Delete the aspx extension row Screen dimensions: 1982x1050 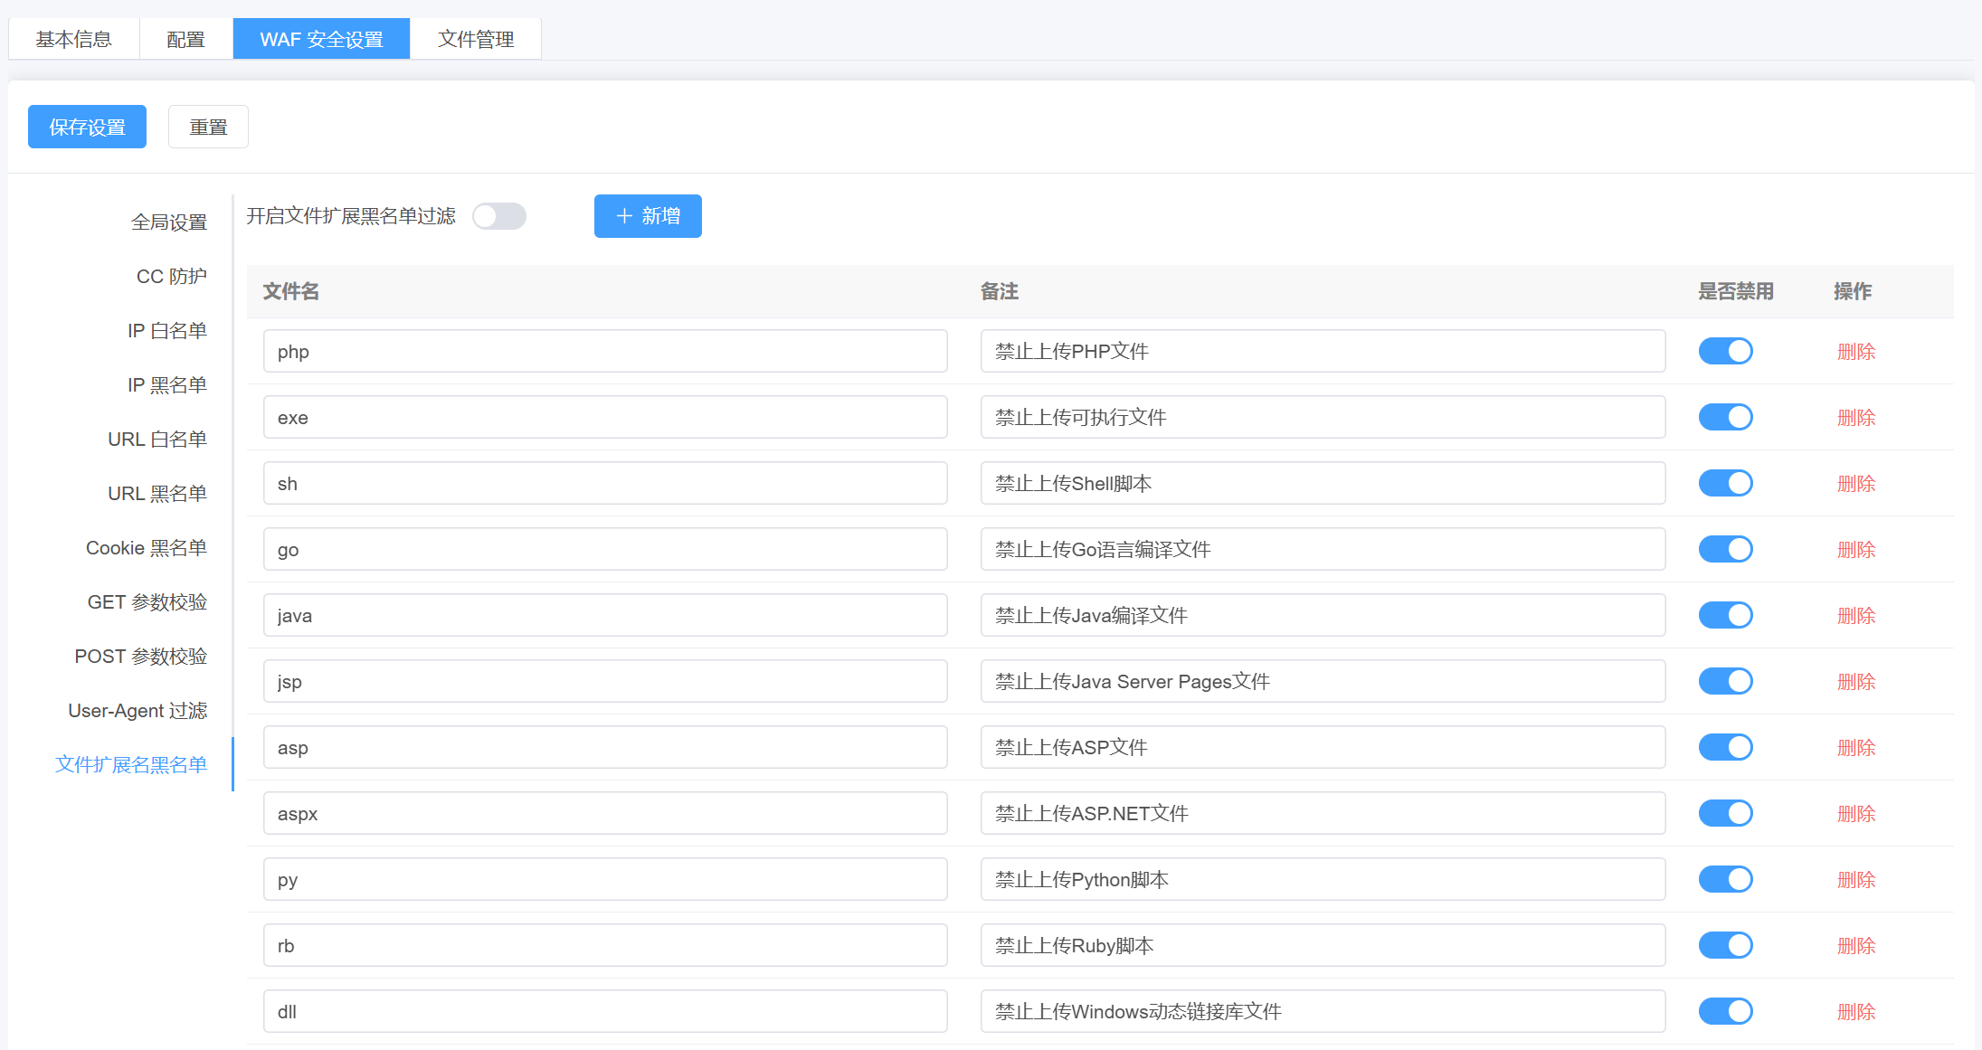[1856, 814]
